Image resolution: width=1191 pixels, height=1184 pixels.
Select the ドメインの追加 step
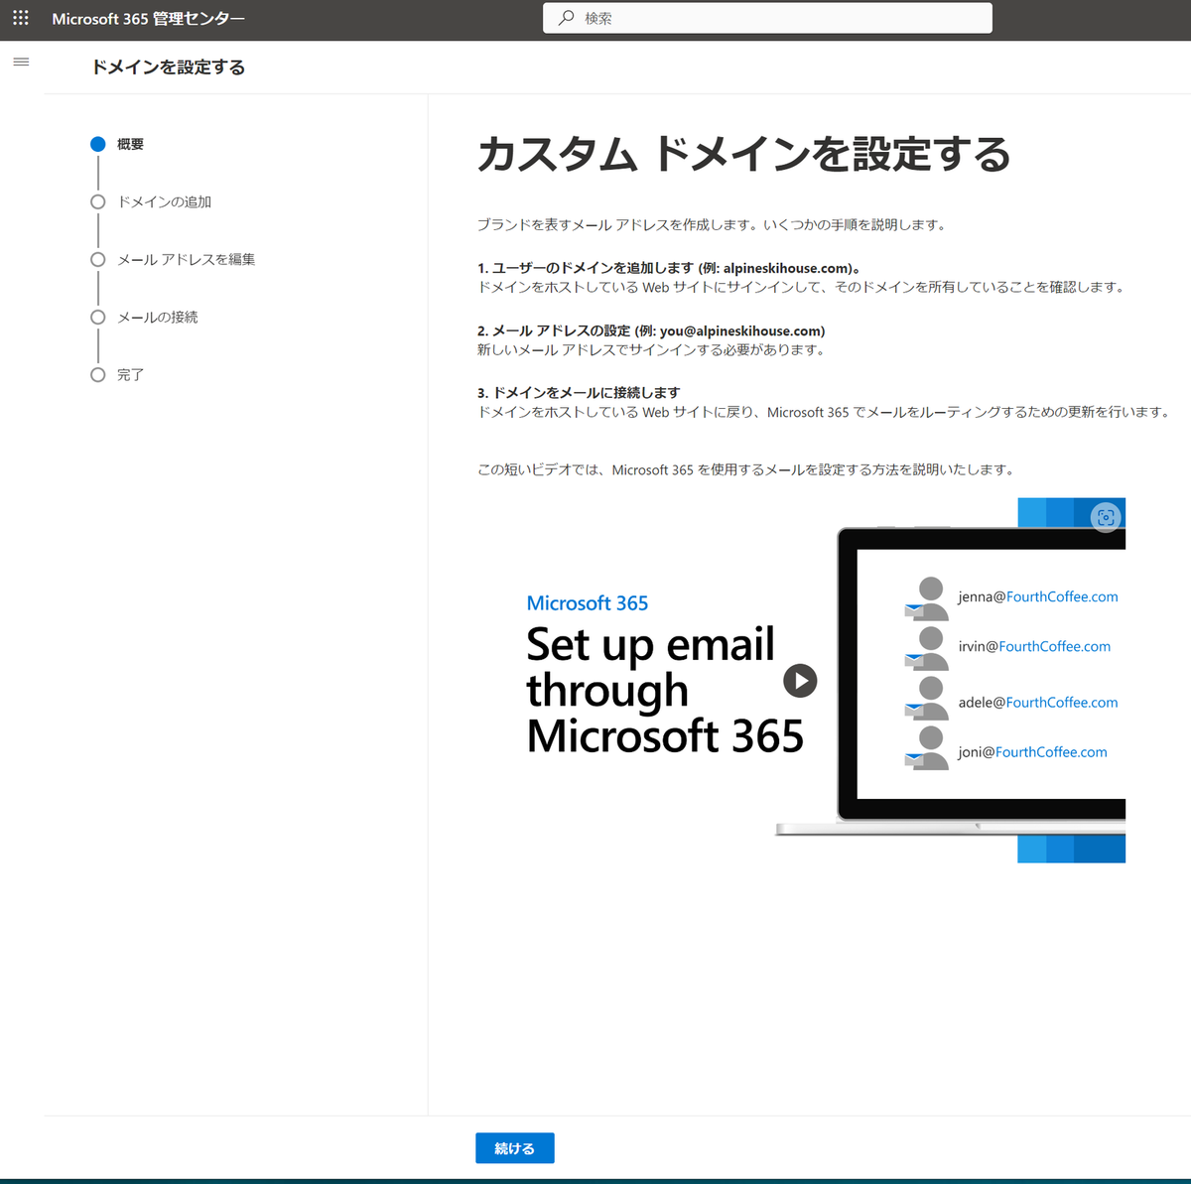point(151,201)
